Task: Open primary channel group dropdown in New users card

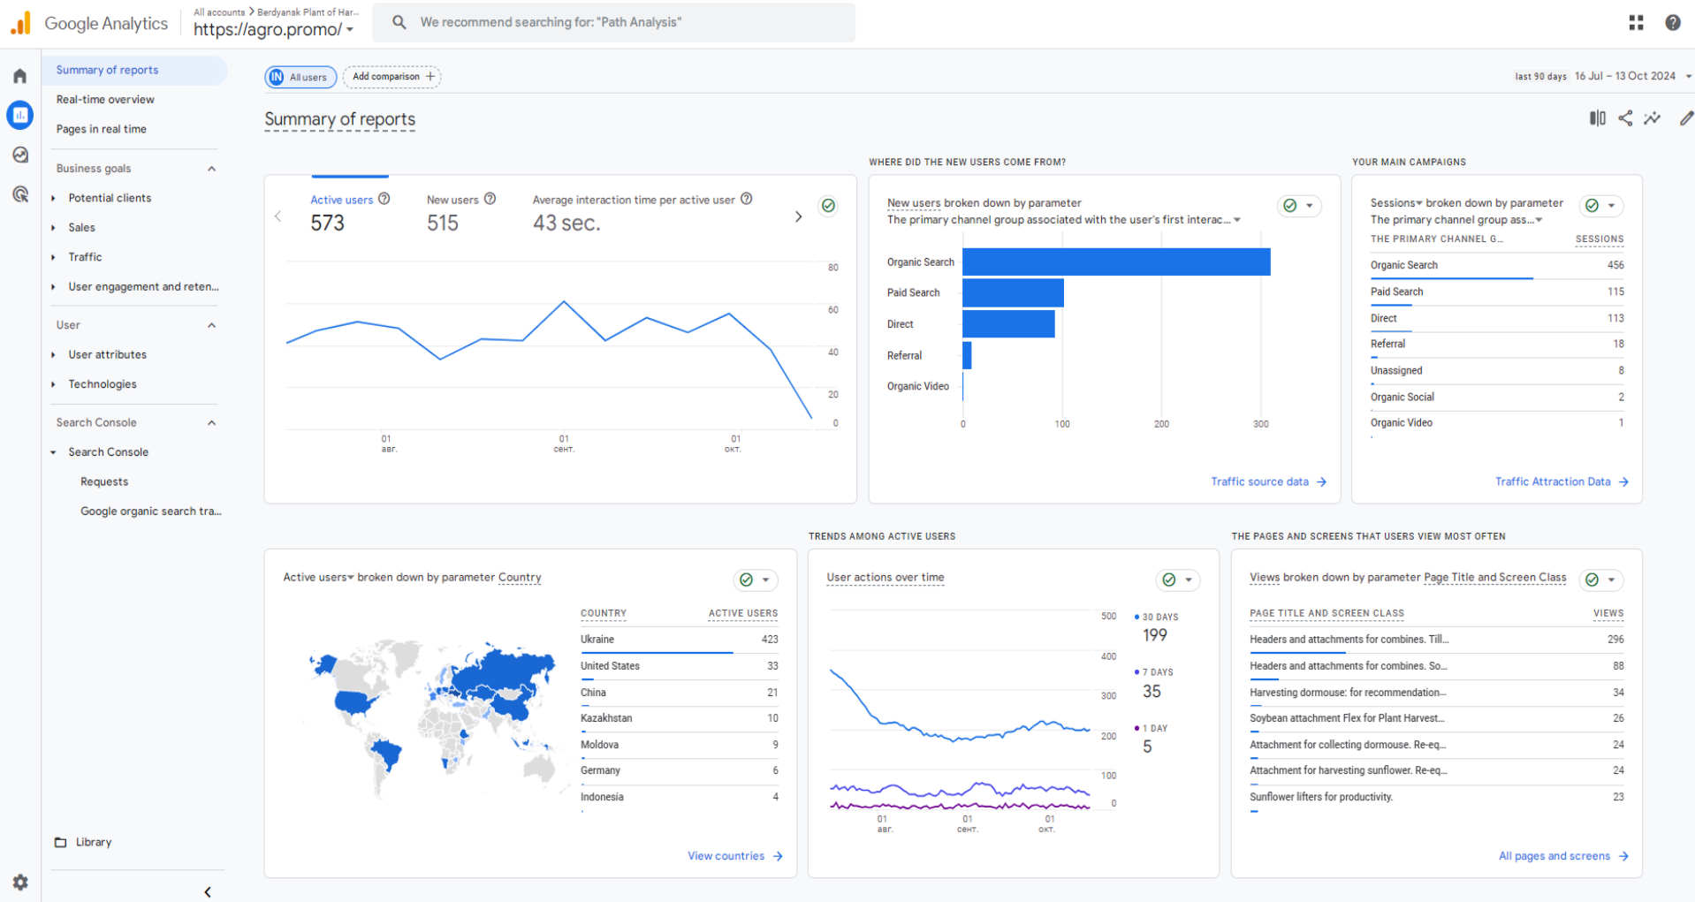Action: click(1237, 220)
